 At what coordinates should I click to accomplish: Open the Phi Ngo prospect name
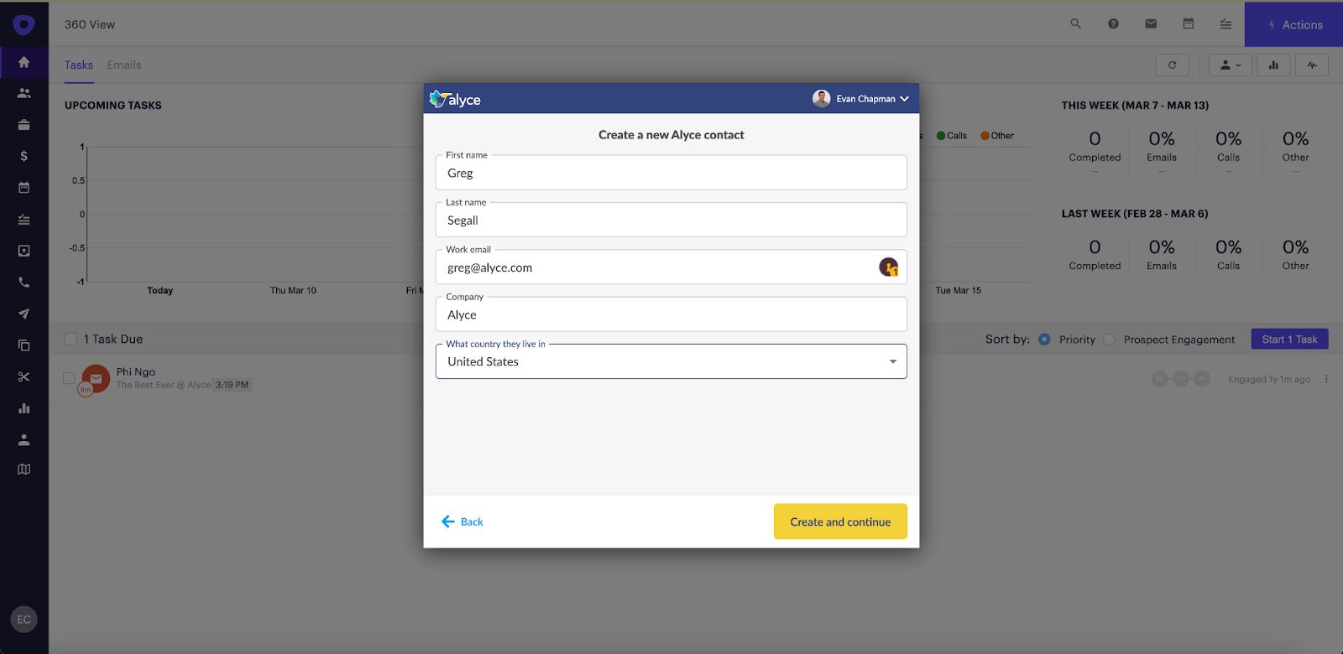136,371
